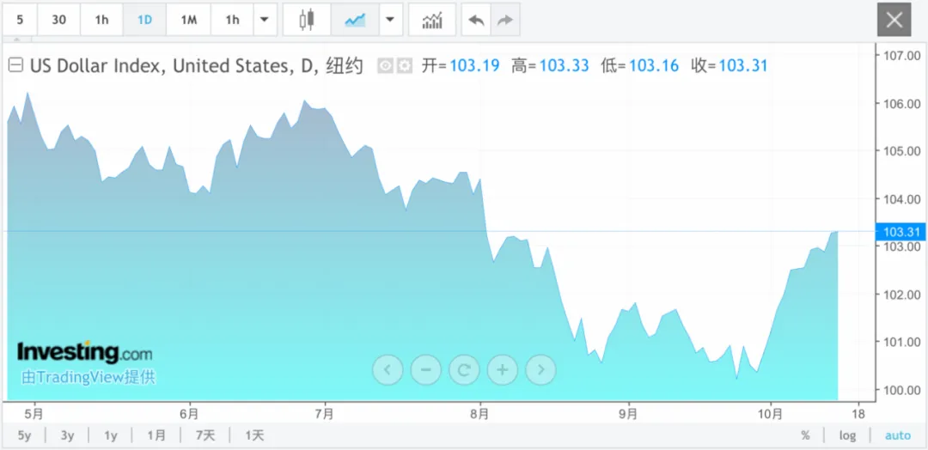Select the area chart style
The image size is (928, 450).
[355, 20]
